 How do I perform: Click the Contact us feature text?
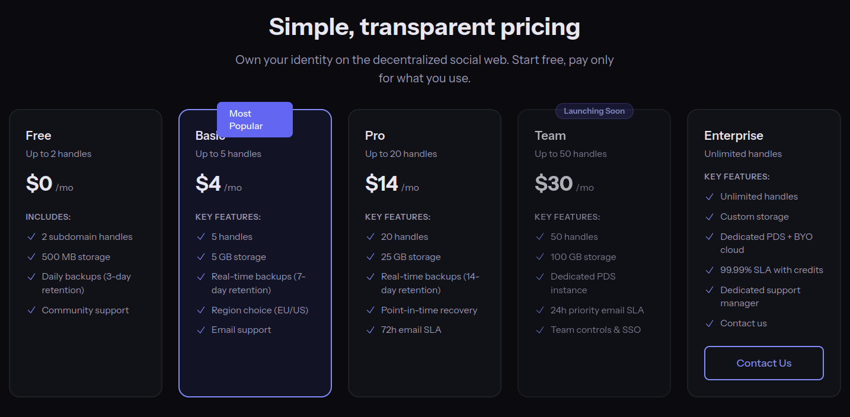[x=743, y=323]
